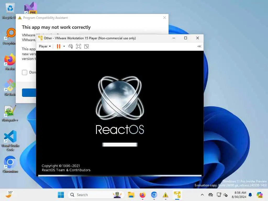Switch to Chromium in the taskbar
Image resolution: width=268 pixels, height=201 pixels.
154,195
